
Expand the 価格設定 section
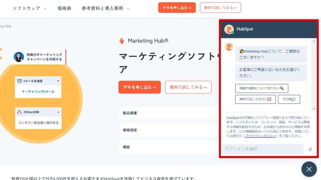[169, 130]
